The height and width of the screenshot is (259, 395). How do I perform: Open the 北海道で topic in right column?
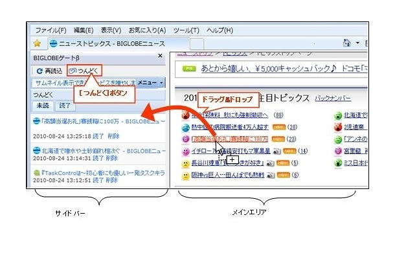click(356, 115)
